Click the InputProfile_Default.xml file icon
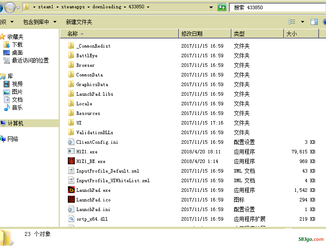 [x=71, y=171]
